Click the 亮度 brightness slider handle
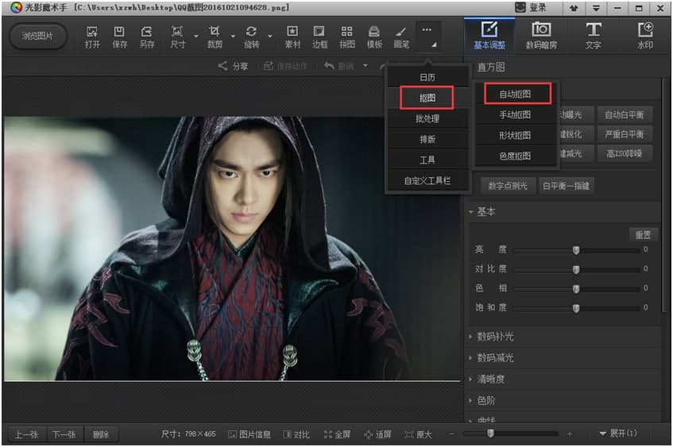673x447 pixels. [x=576, y=250]
